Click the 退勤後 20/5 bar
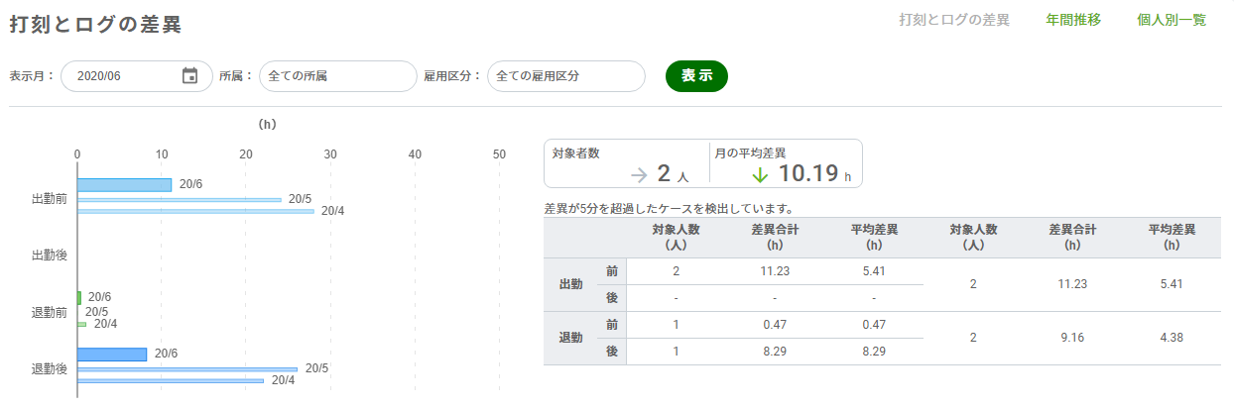The width and height of the screenshot is (1234, 408). (x=187, y=368)
